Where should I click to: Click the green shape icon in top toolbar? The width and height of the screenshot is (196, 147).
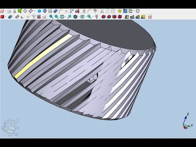pyautogui.click(x=20, y=11)
